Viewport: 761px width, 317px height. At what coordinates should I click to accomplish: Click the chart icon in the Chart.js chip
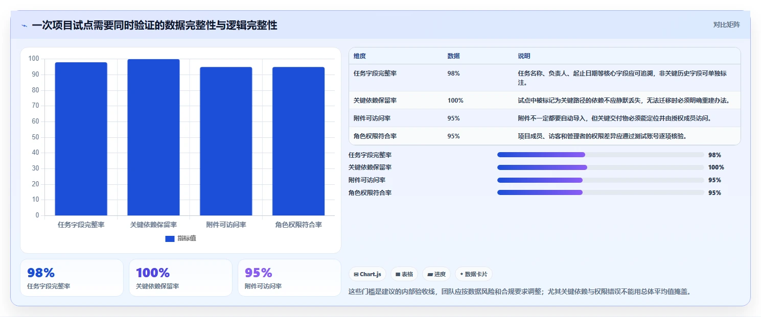point(356,275)
